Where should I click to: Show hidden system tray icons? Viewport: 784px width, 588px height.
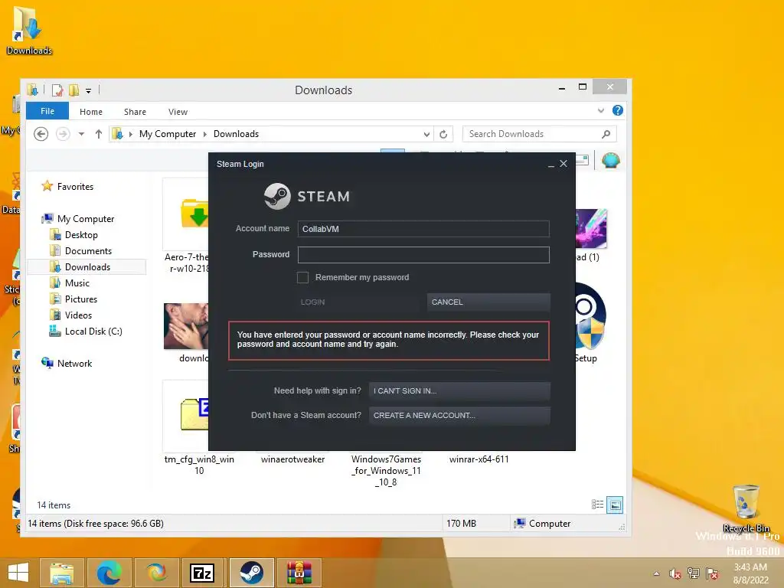(656, 573)
